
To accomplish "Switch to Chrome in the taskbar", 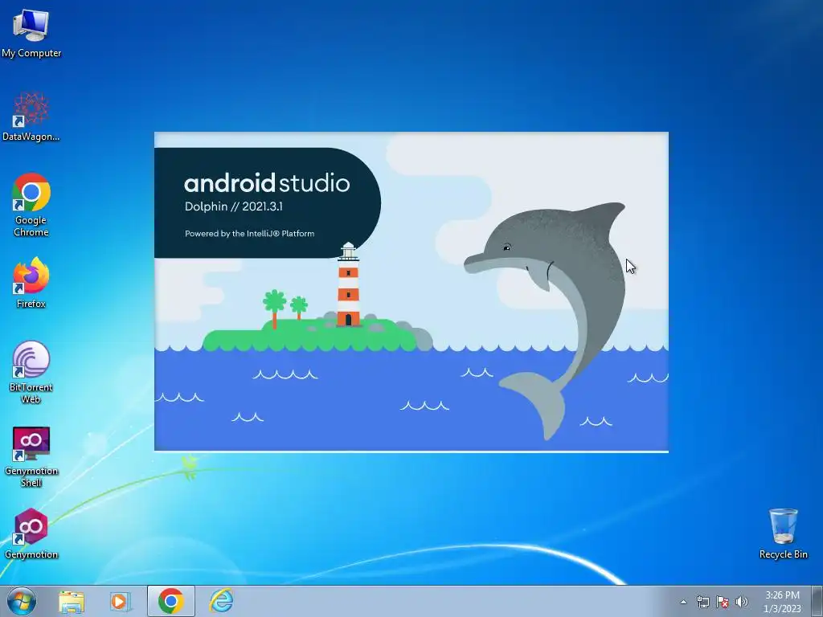I will tap(170, 601).
